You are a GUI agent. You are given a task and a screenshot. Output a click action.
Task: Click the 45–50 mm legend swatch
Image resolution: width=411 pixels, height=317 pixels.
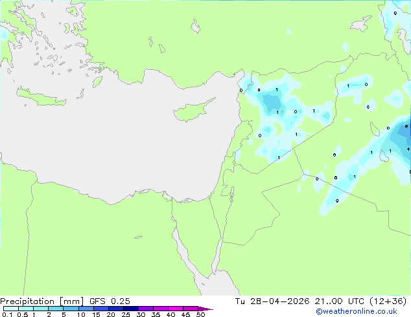coord(191,309)
